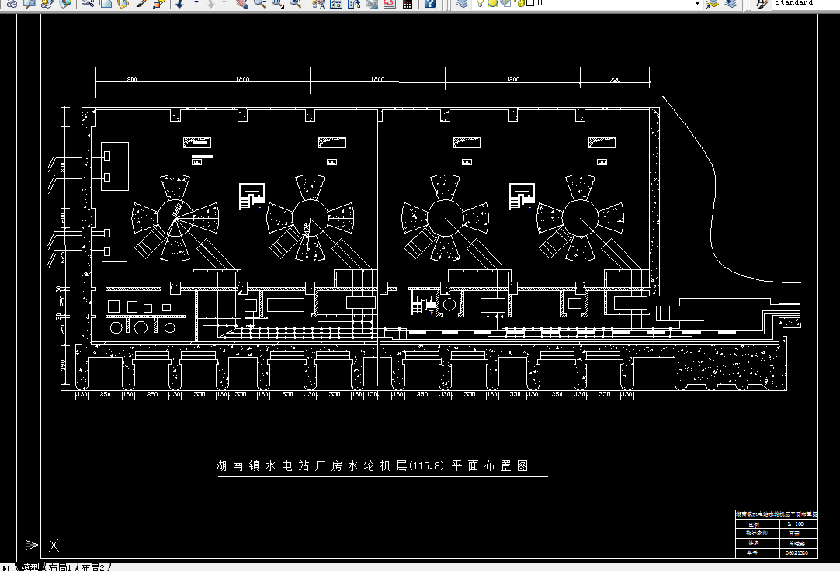The height and width of the screenshot is (571, 840).
Task: Select the 模型 model tab
Action: 30,566
